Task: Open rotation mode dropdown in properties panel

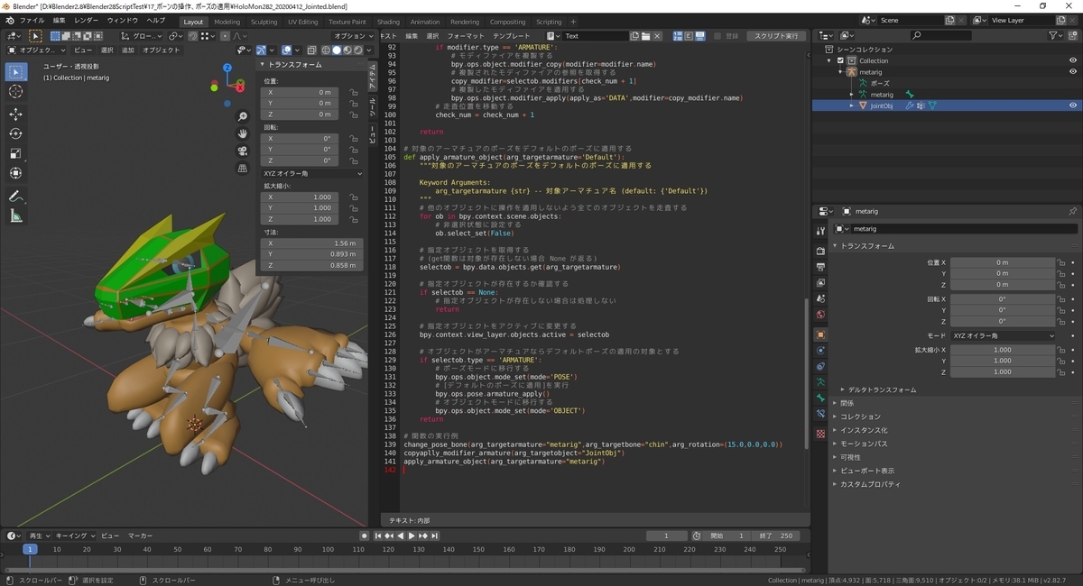Action: pos(1003,335)
